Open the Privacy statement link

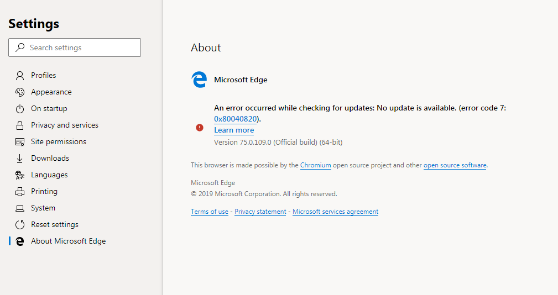(x=260, y=212)
